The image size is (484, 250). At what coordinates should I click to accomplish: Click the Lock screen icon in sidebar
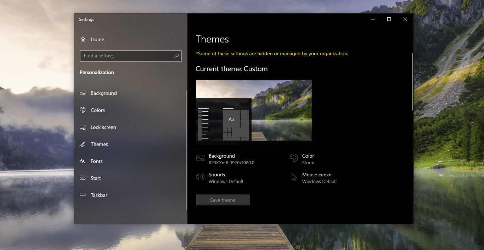coord(82,127)
